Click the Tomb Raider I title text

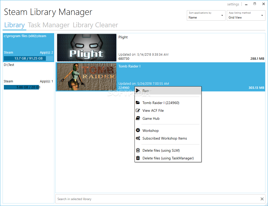pos(129,66)
